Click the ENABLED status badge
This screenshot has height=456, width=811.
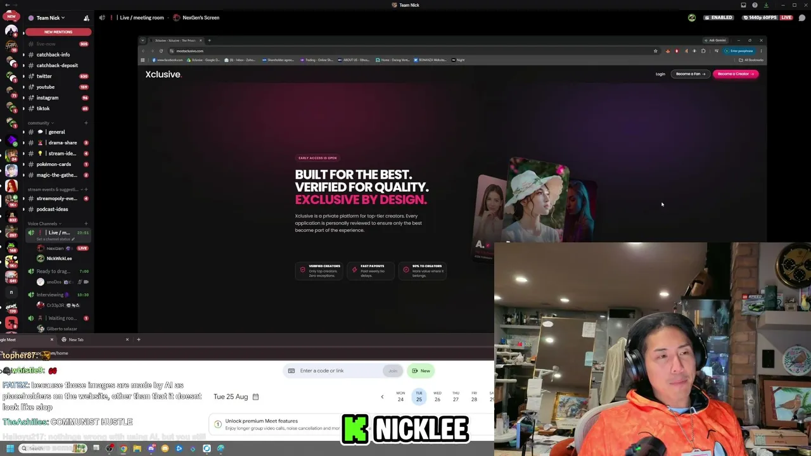click(x=718, y=18)
